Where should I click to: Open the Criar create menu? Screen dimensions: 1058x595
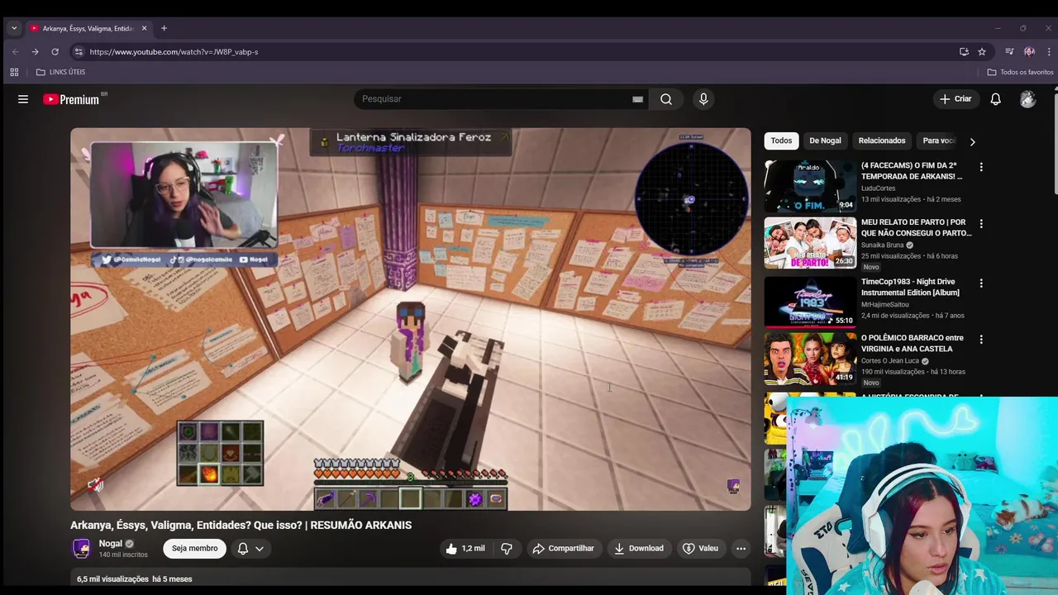(956, 99)
